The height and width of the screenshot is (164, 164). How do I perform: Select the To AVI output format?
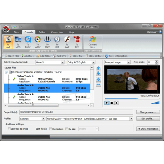point(8,42)
